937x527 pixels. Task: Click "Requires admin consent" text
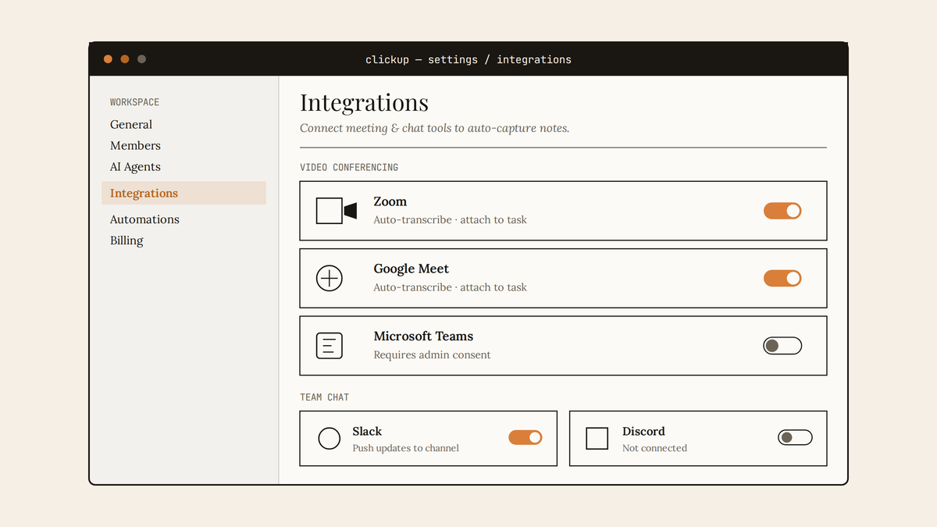(432, 354)
